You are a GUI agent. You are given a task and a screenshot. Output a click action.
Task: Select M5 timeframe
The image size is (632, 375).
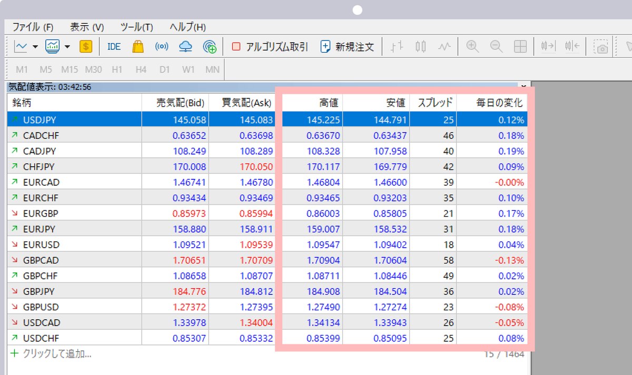tap(46, 69)
